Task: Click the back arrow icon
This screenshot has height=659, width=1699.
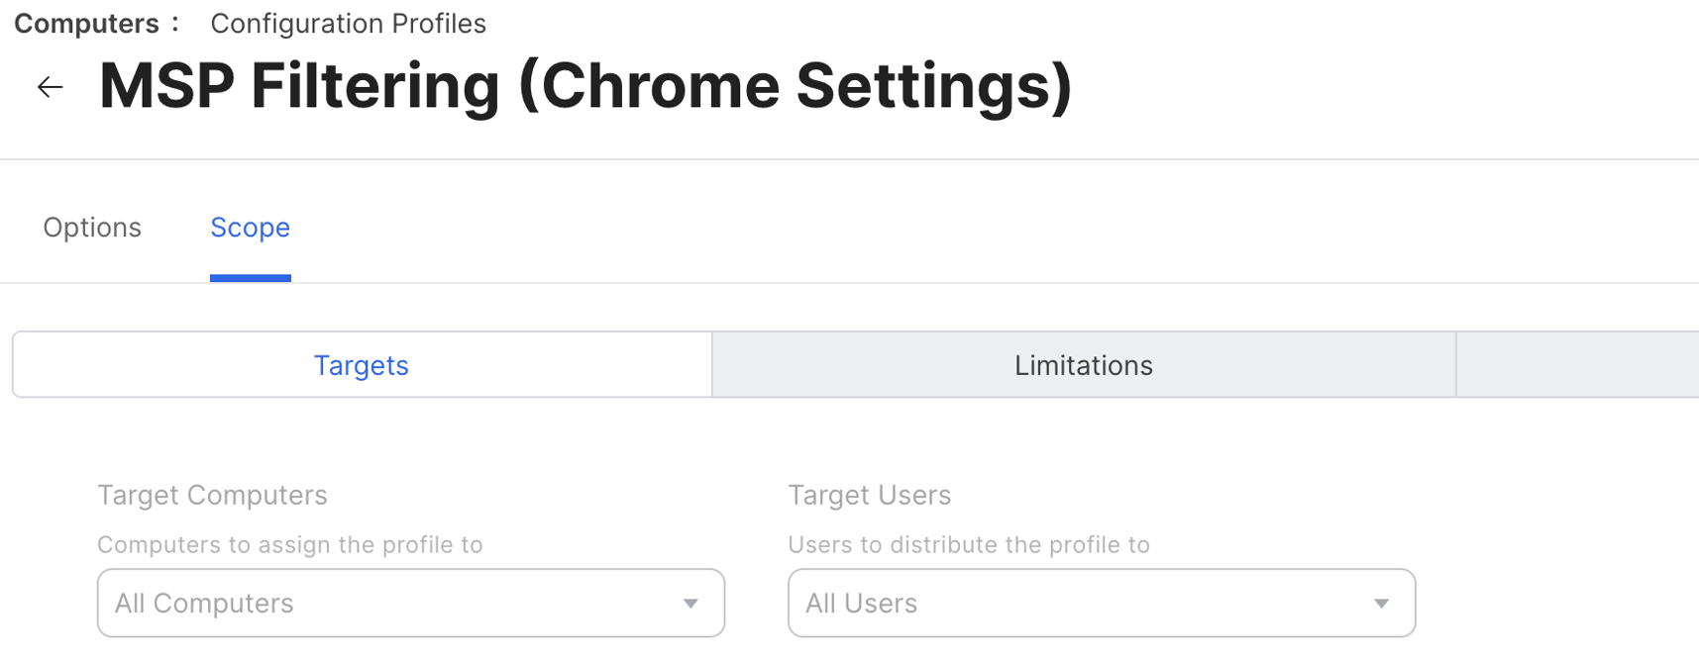Action: [x=50, y=87]
